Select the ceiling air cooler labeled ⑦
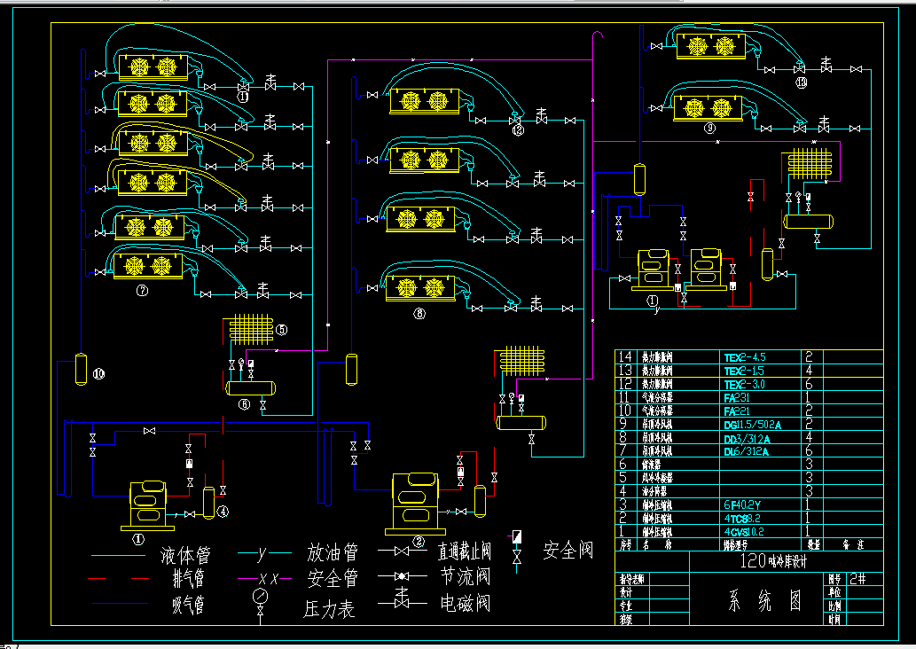The height and width of the screenshot is (649, 916). 148,266
